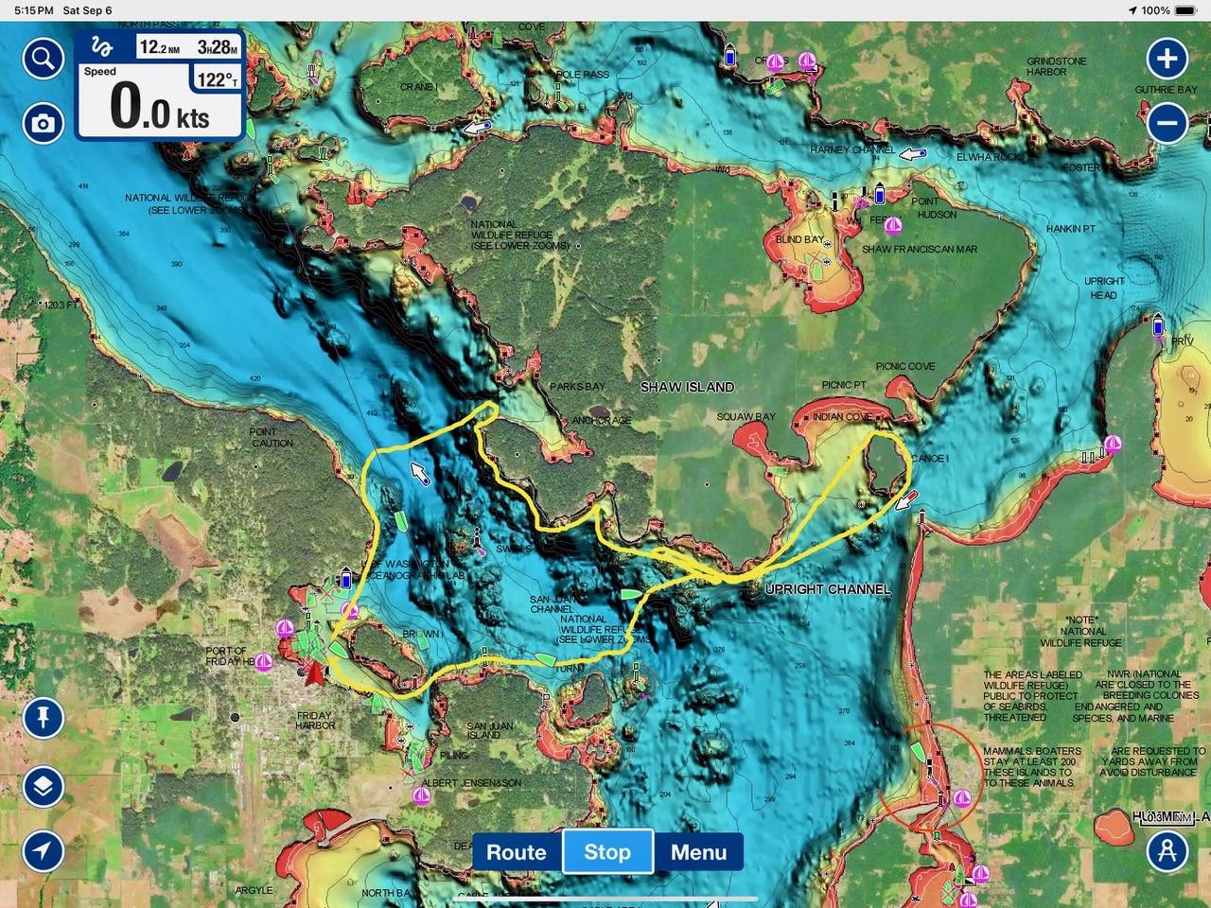Screen dimensions: 1211x908
Task: Tap the iPad location services status icon
Action: click(x=1132, y=10)
